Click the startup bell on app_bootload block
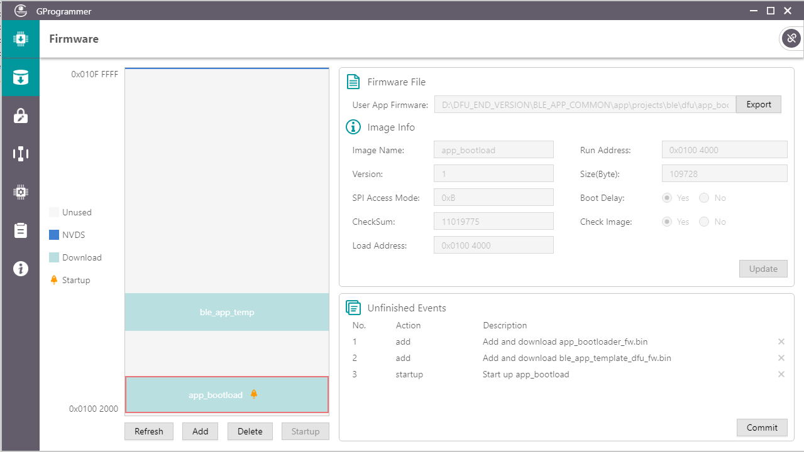804x452 pixels. [254, 394]
